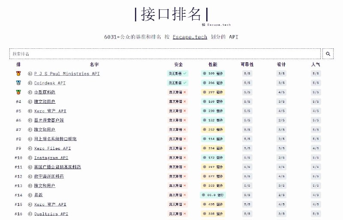Click bronze medal icon for third place
This screenshot has width=343, height=220.
18,92
